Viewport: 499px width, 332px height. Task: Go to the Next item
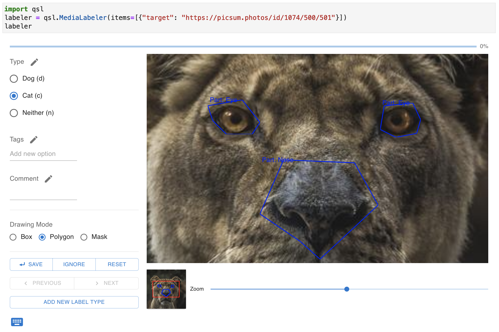pos(106,283)
